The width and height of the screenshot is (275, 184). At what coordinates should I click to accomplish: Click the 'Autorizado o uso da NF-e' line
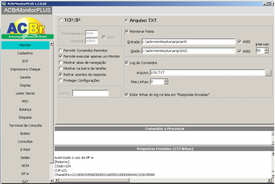(74, 158)
